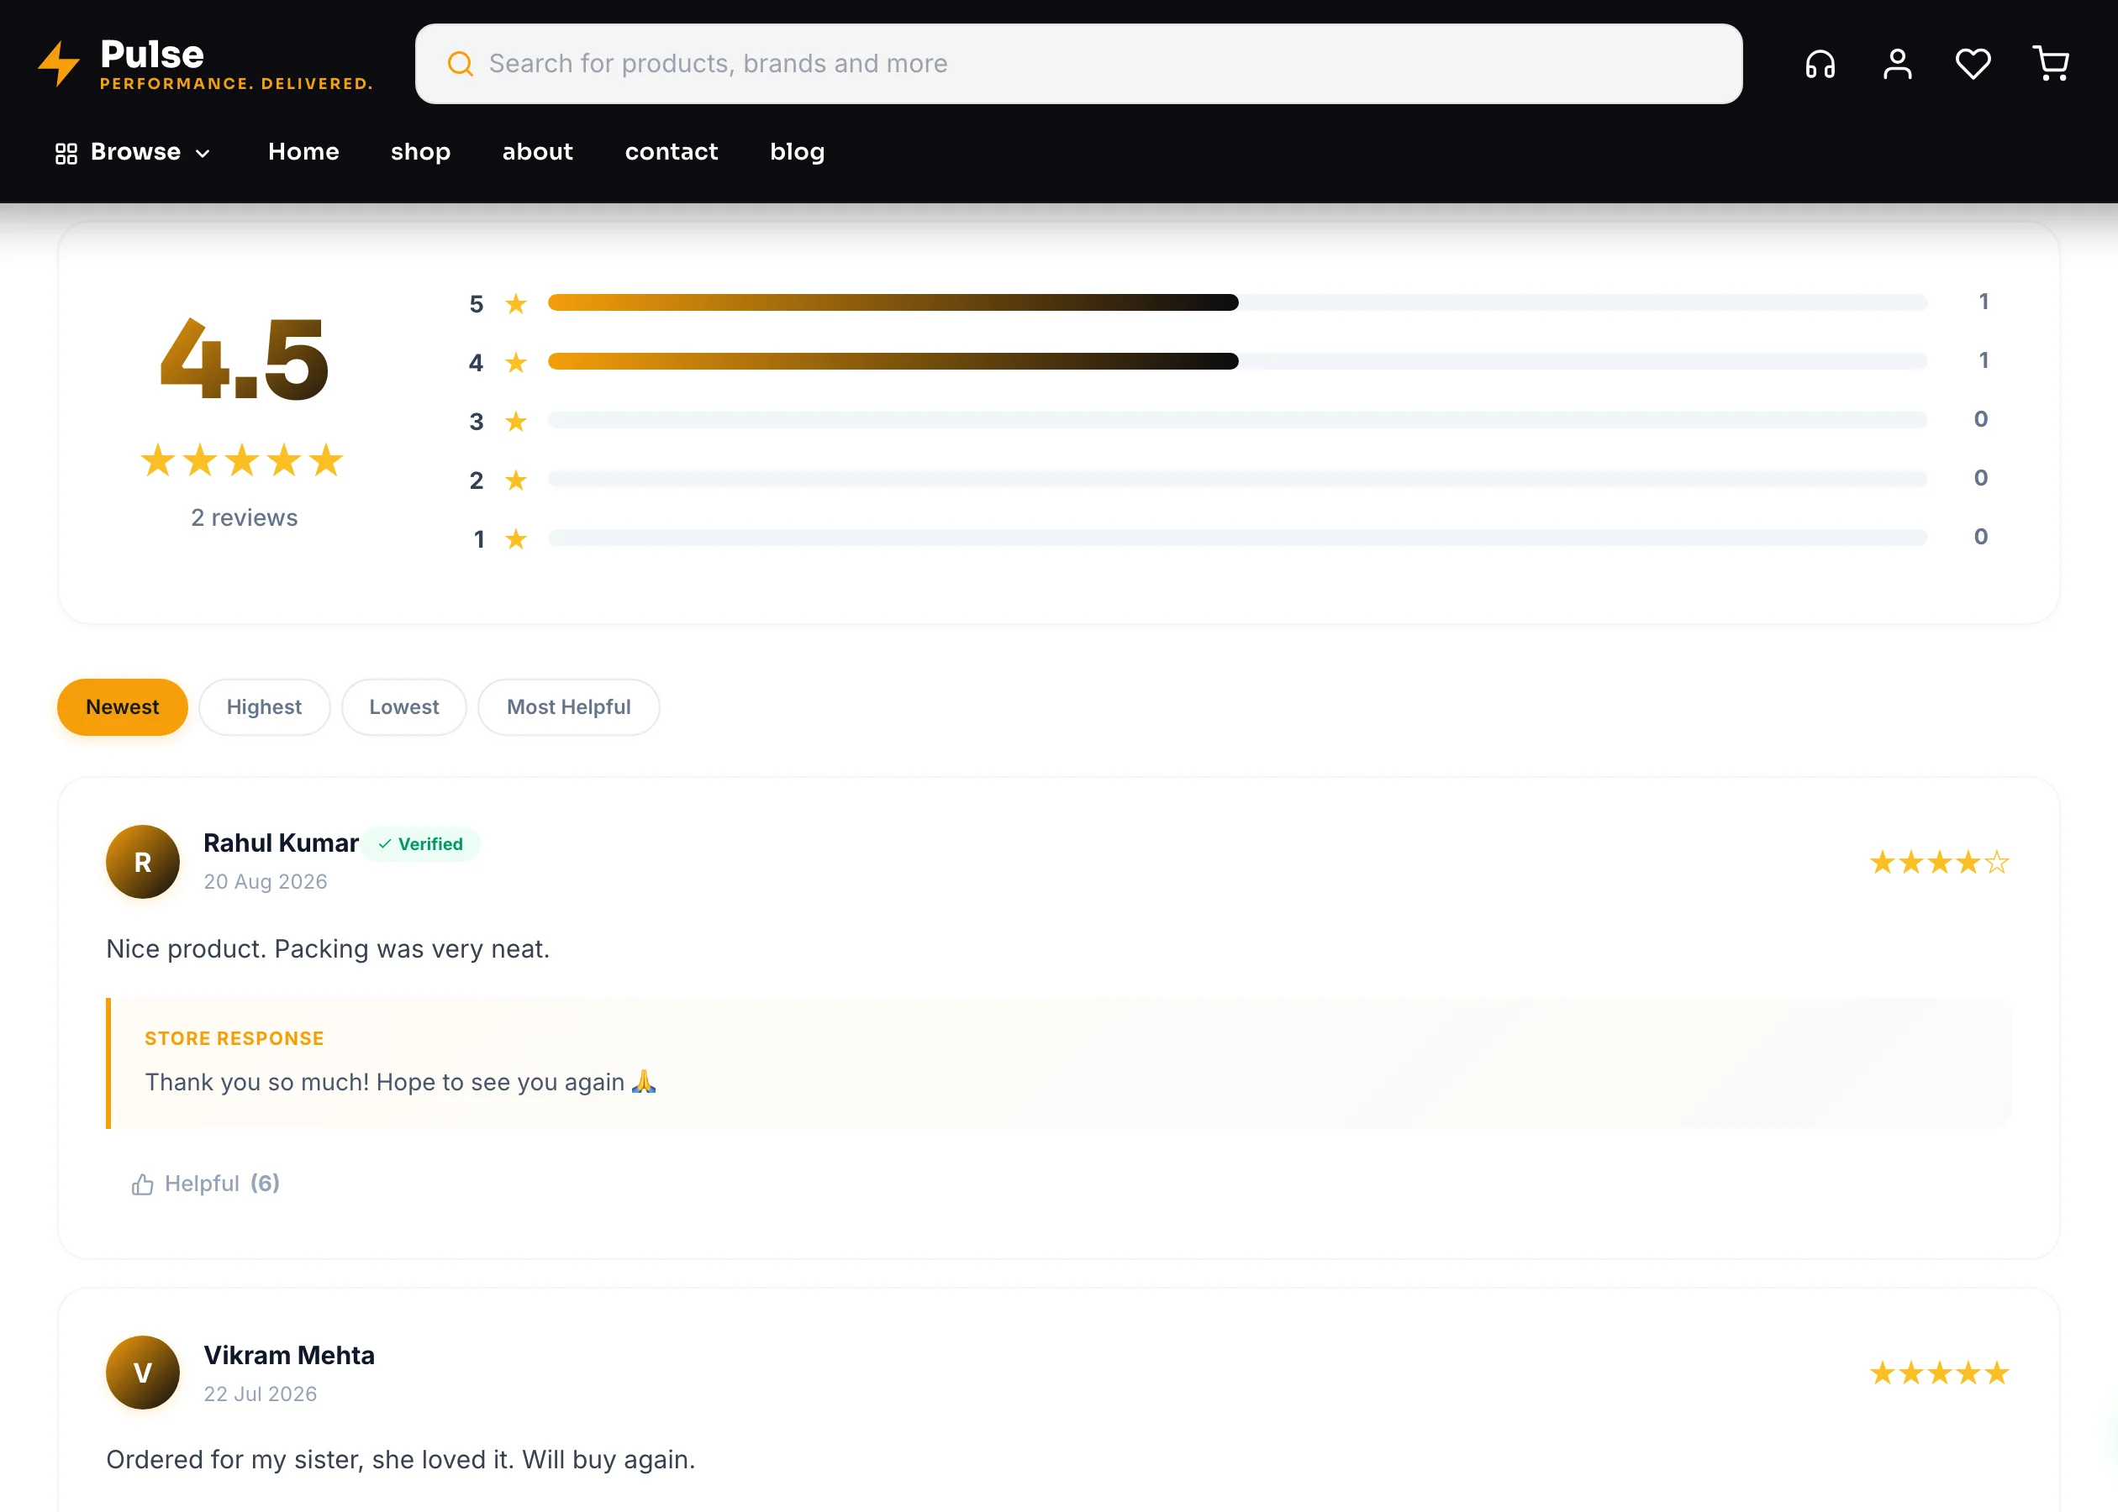
Task: Open the about page link
Action: (x=537, y=152)
